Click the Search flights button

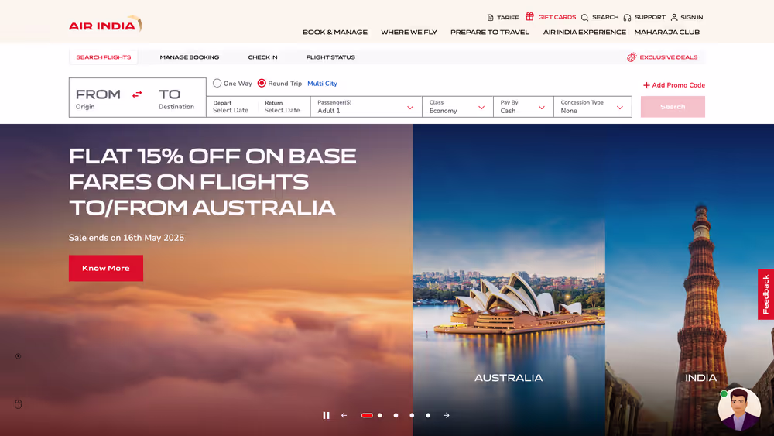pos(673,107)
